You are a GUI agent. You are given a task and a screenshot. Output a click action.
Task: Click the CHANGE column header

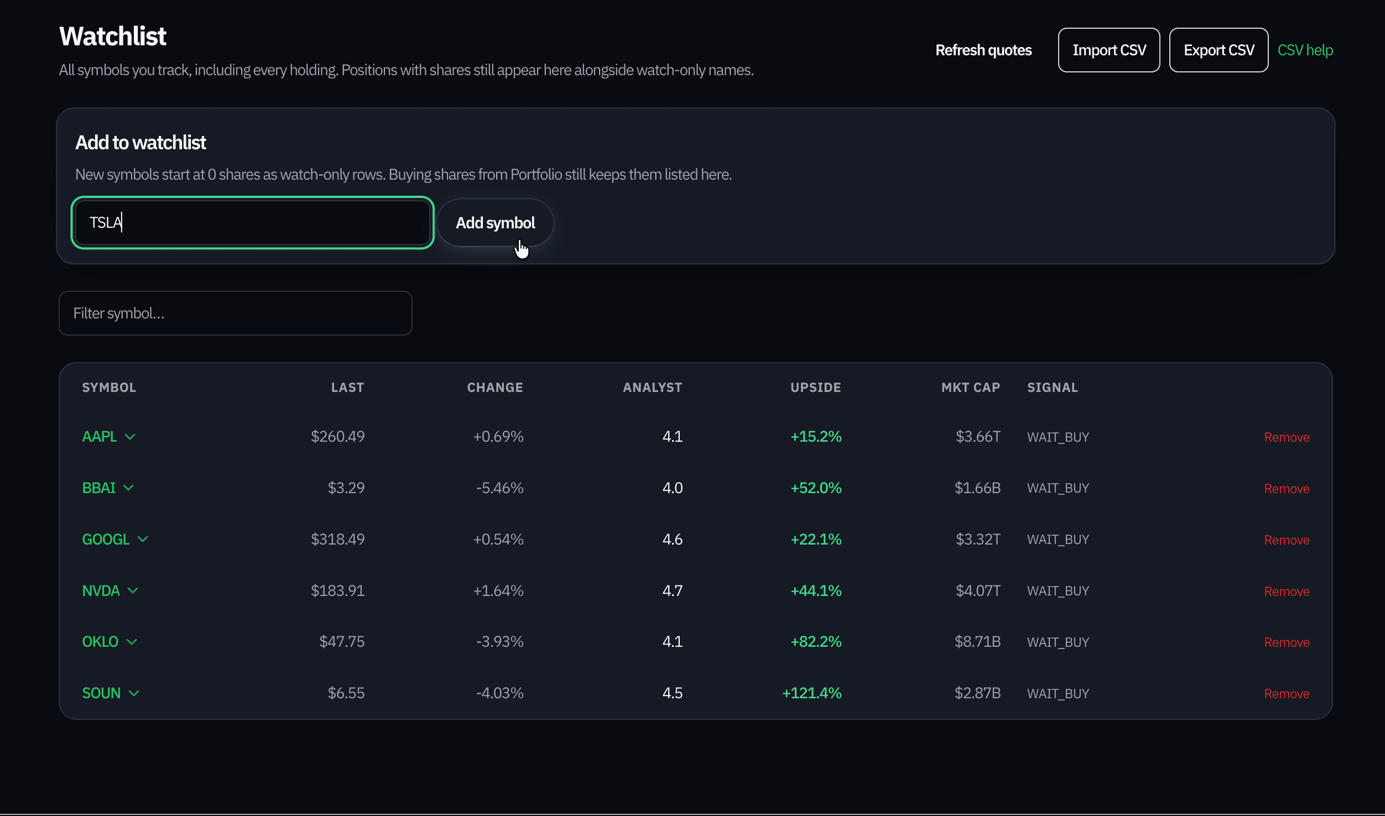(x=495, y=388)
